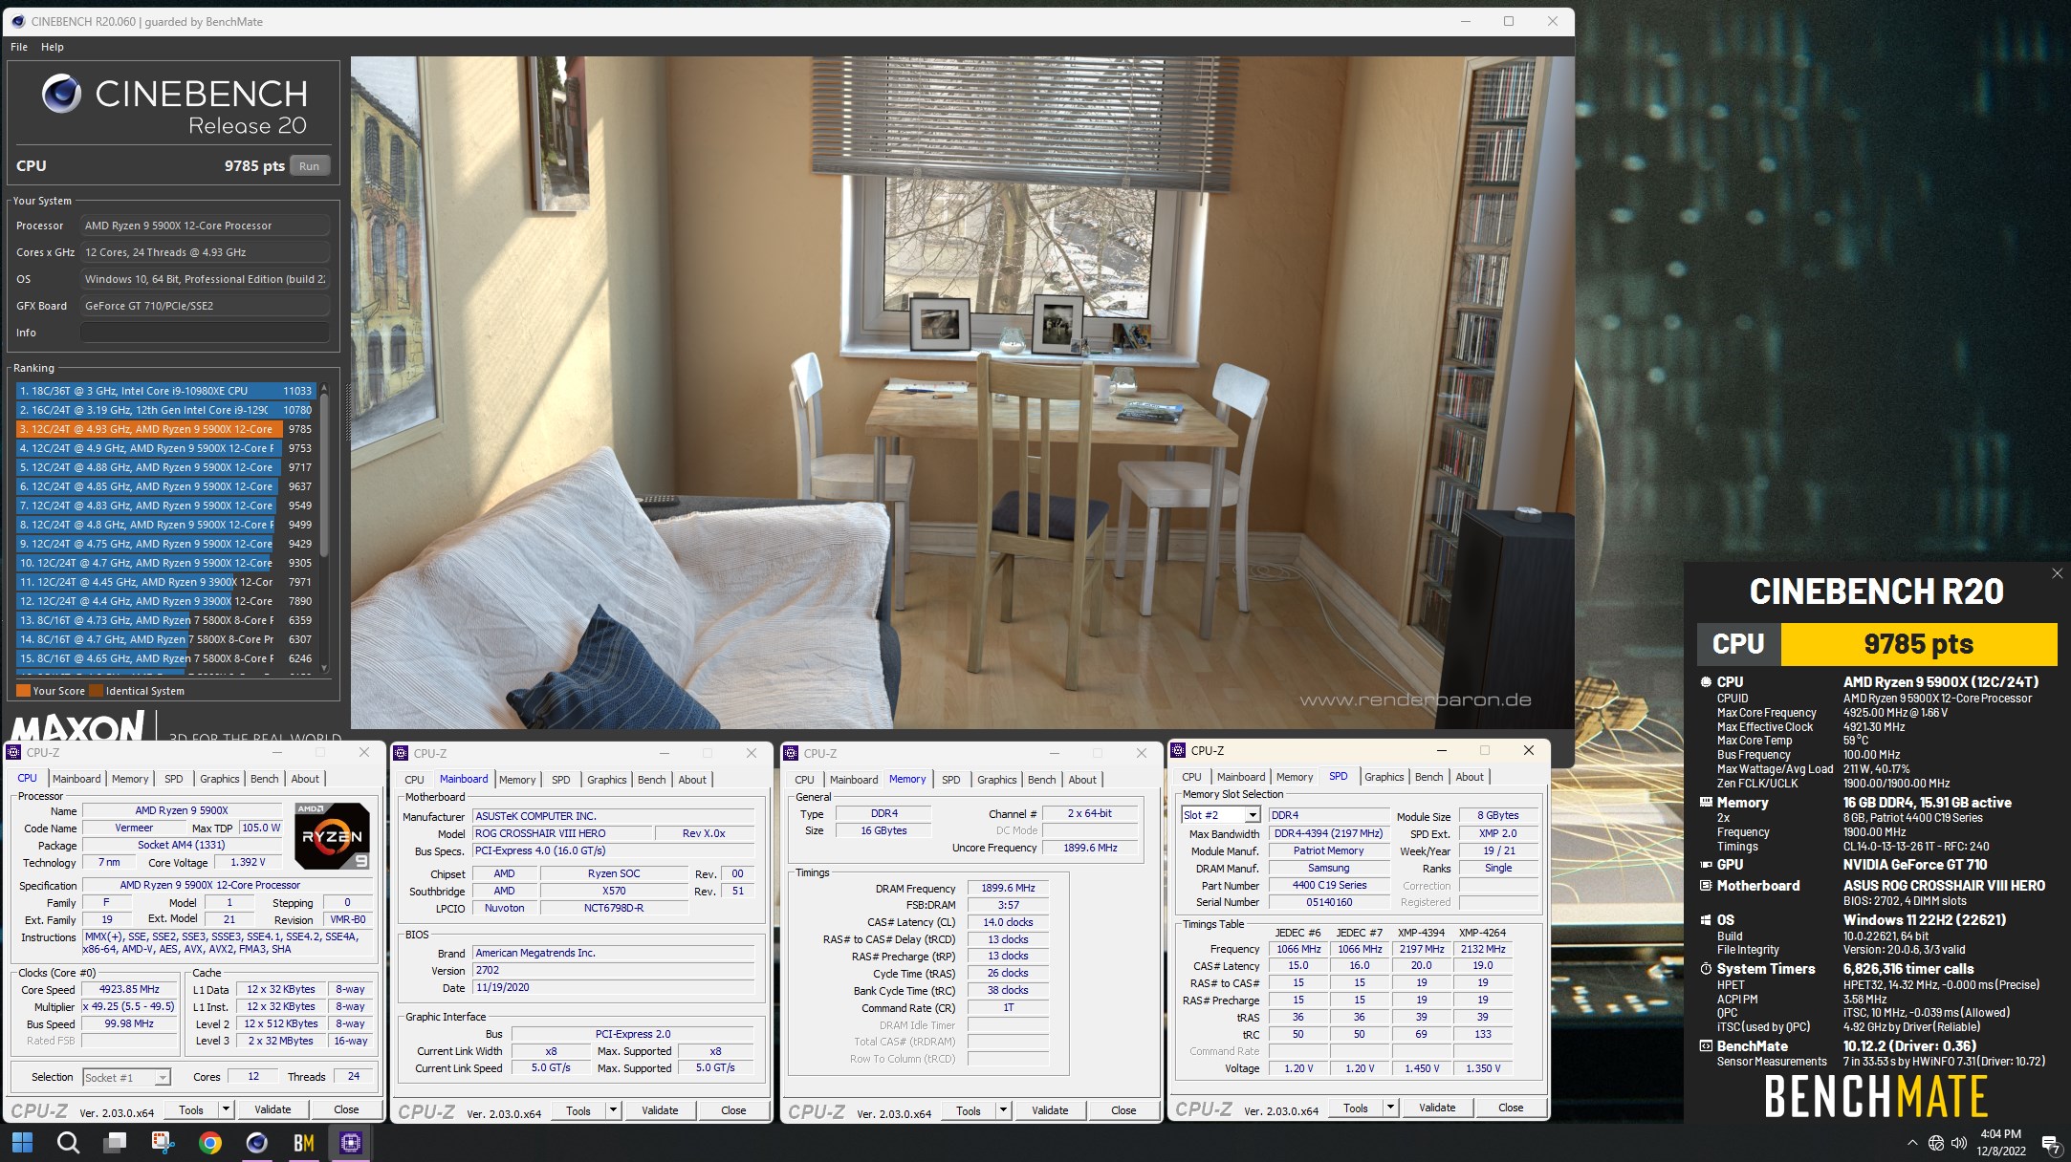Switch to Memory tab in CPU-Z SPD window
Screen dimensions: 2071x1162
click(1294, 777)
